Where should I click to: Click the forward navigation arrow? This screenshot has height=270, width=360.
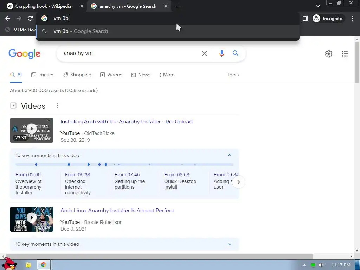point(19,18)
